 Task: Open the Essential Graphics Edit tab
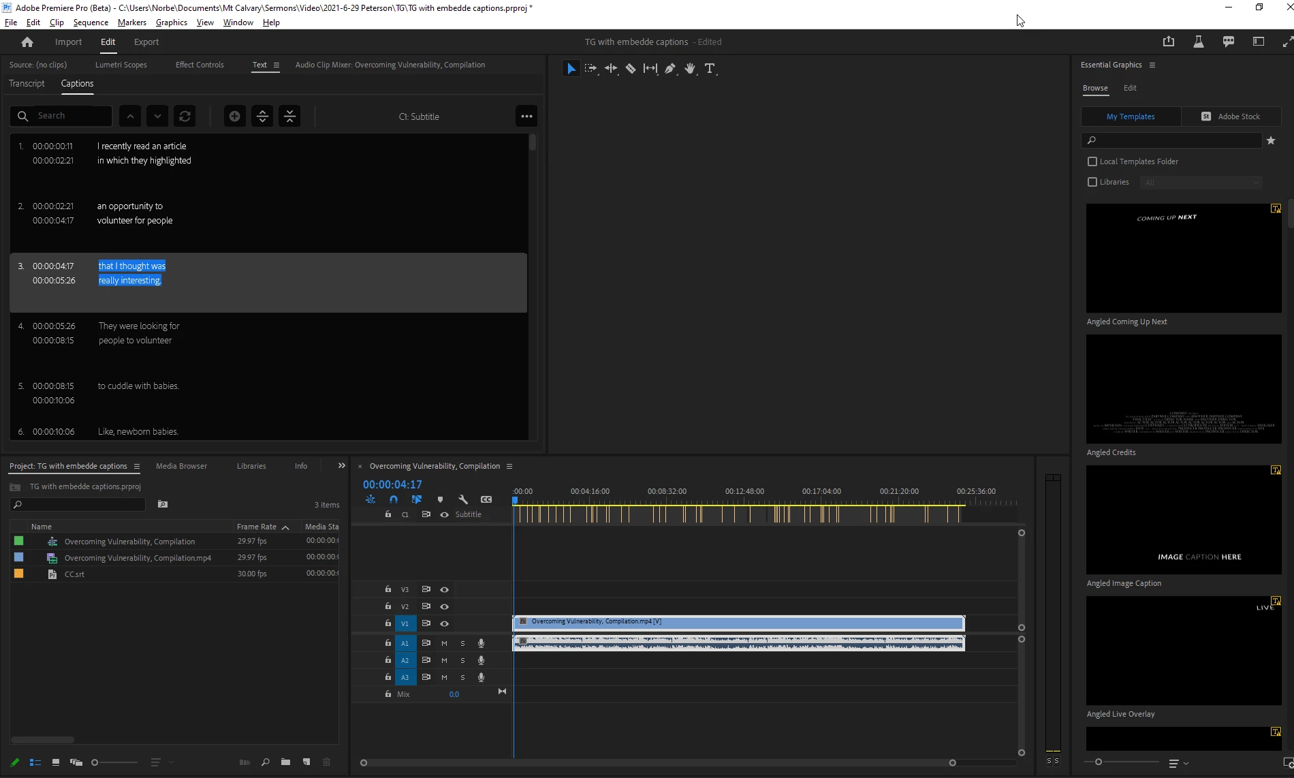1130,89
